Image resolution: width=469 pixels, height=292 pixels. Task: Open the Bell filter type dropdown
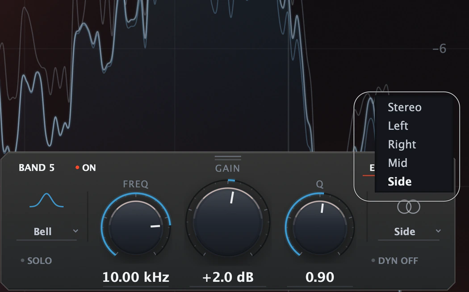(46, 232)
